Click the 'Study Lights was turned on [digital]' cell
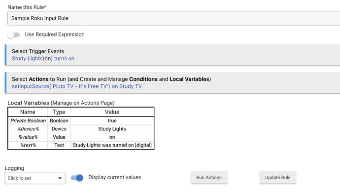The width and height of the screenshot is (340, 192). point(112,145)
